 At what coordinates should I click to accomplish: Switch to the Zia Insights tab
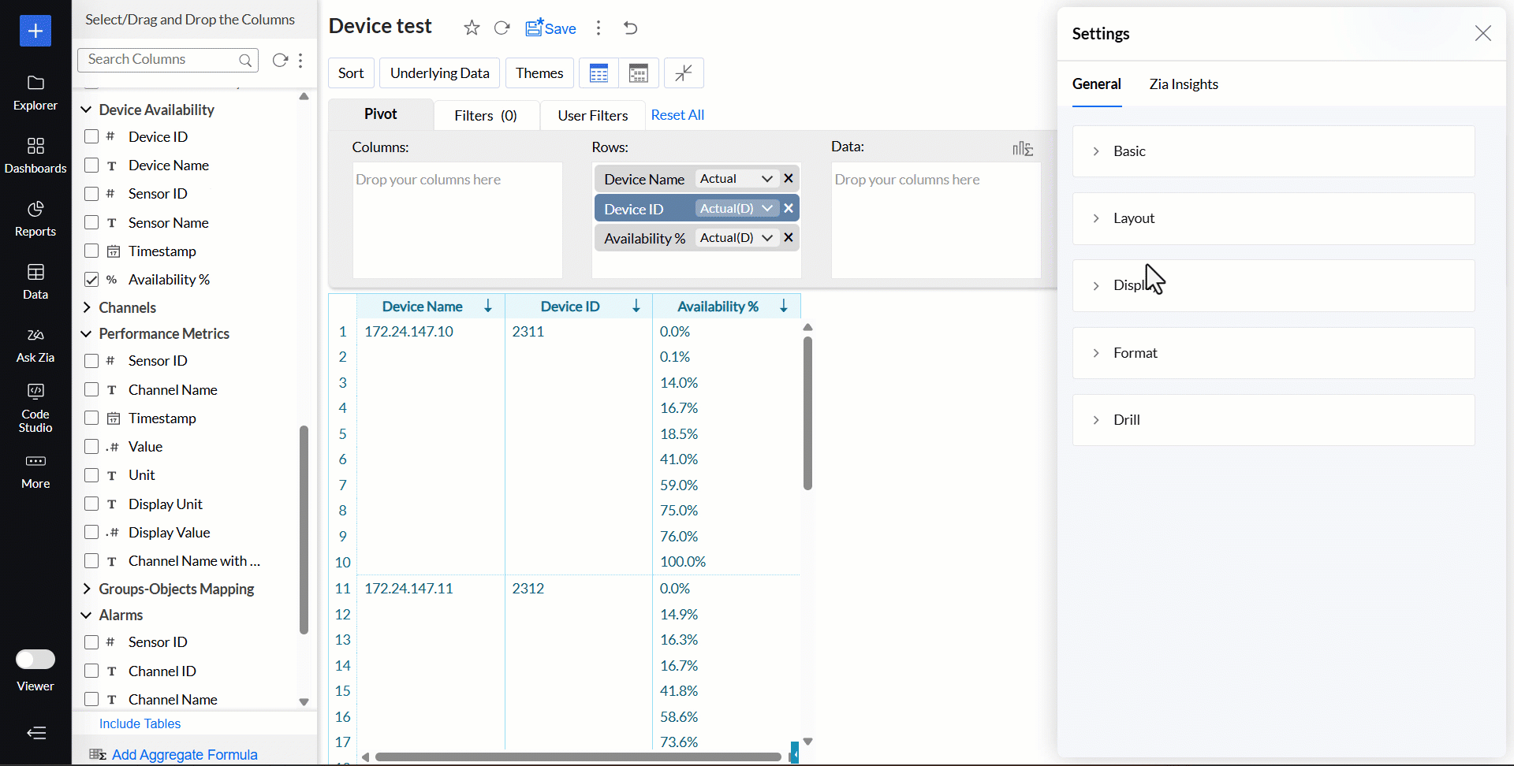click(x=1184, y=84)
